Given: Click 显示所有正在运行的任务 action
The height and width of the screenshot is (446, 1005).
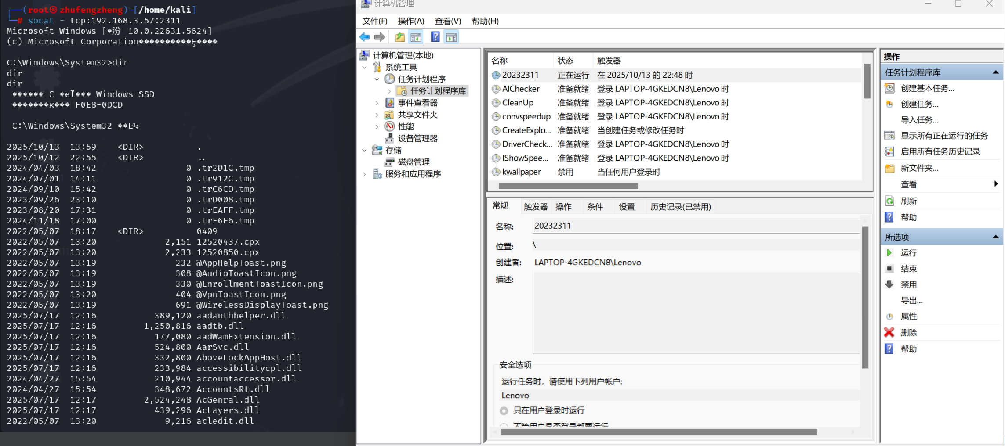Looking at the screenshot, I should (x=944, y=136).
